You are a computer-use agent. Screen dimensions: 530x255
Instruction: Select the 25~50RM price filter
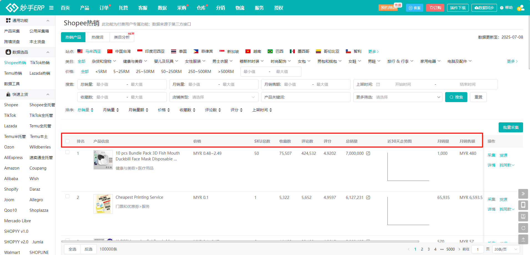145,72
